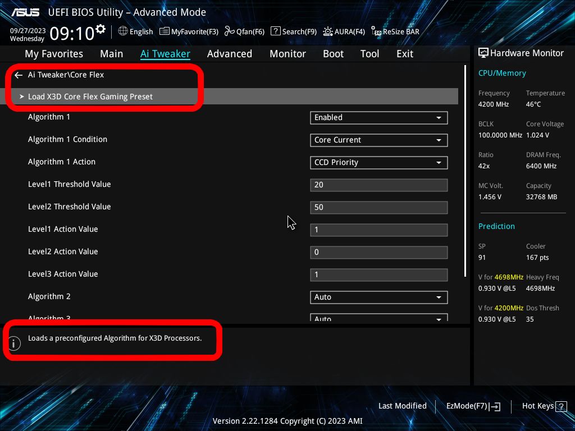575x431 pixels.
Task: Click the Version 2.22.1284 copyright text
Action: (x=287, y=421)
